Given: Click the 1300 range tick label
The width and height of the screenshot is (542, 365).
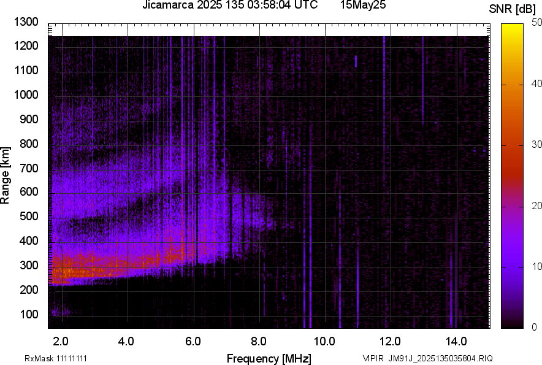Looking at the screenshot, I should tap(26, 22).
